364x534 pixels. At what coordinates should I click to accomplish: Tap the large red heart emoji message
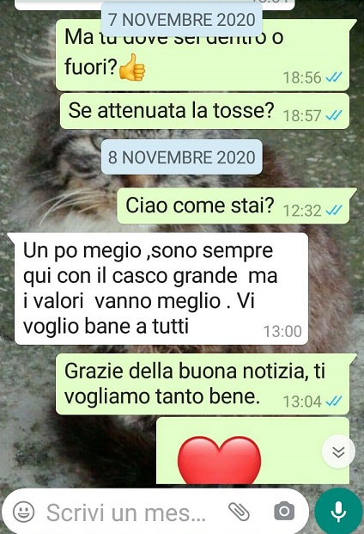click(x=220, y=460)
